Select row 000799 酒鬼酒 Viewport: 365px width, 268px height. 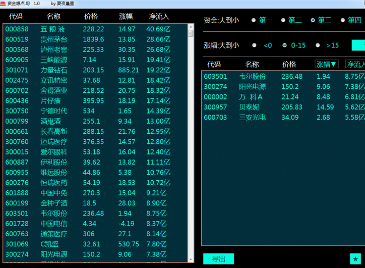click(x=95, y=122)
